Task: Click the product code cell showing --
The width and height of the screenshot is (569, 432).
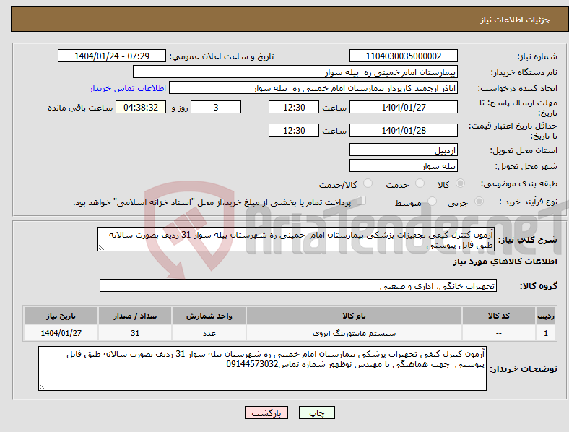Action: [499, 333]
